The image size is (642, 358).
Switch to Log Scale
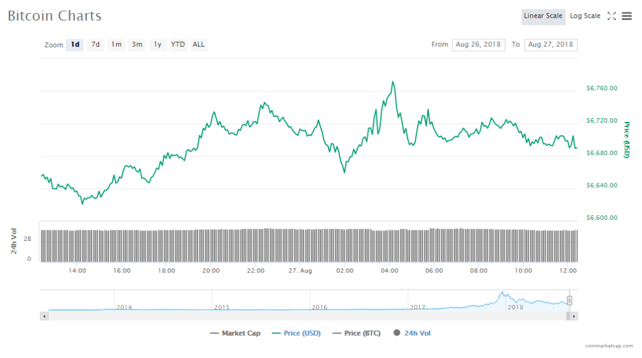(x=585, y=16)
